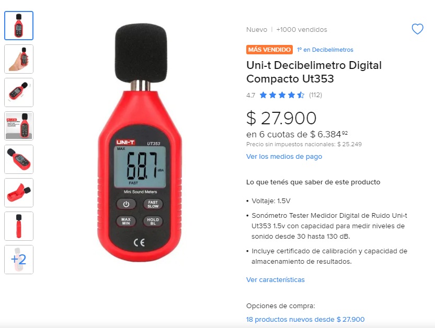The height and width of the screenshot is (328, 435).
Task: Select thumbnail showing meter held in hand
Action: (19, 59)
